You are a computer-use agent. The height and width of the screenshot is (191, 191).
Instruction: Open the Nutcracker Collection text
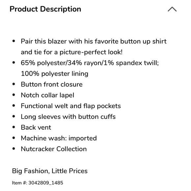tap(54, 149)
